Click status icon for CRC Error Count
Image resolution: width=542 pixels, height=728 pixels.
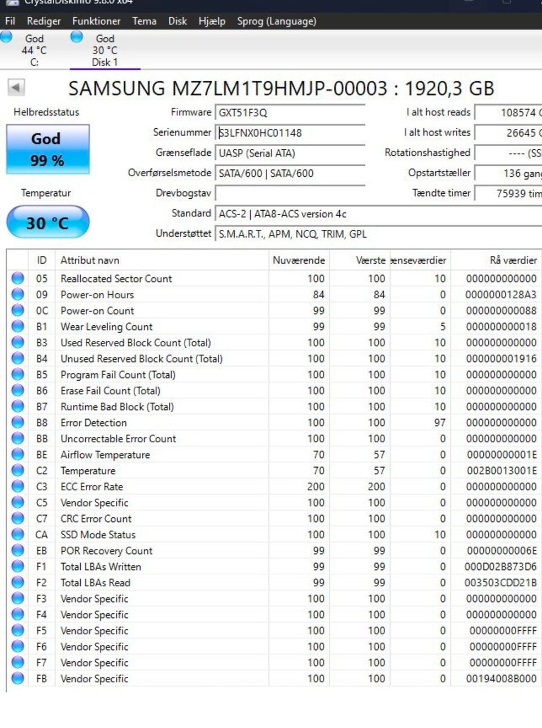[18, 518]
